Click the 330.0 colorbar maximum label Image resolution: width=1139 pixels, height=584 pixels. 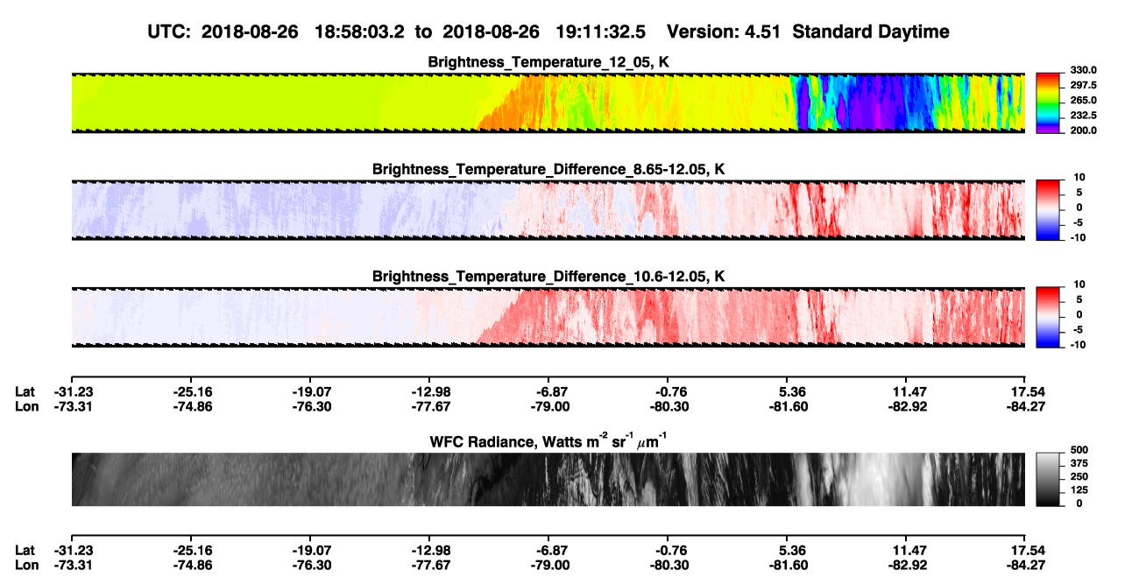pyautogui.click(x=1082, y=71)
